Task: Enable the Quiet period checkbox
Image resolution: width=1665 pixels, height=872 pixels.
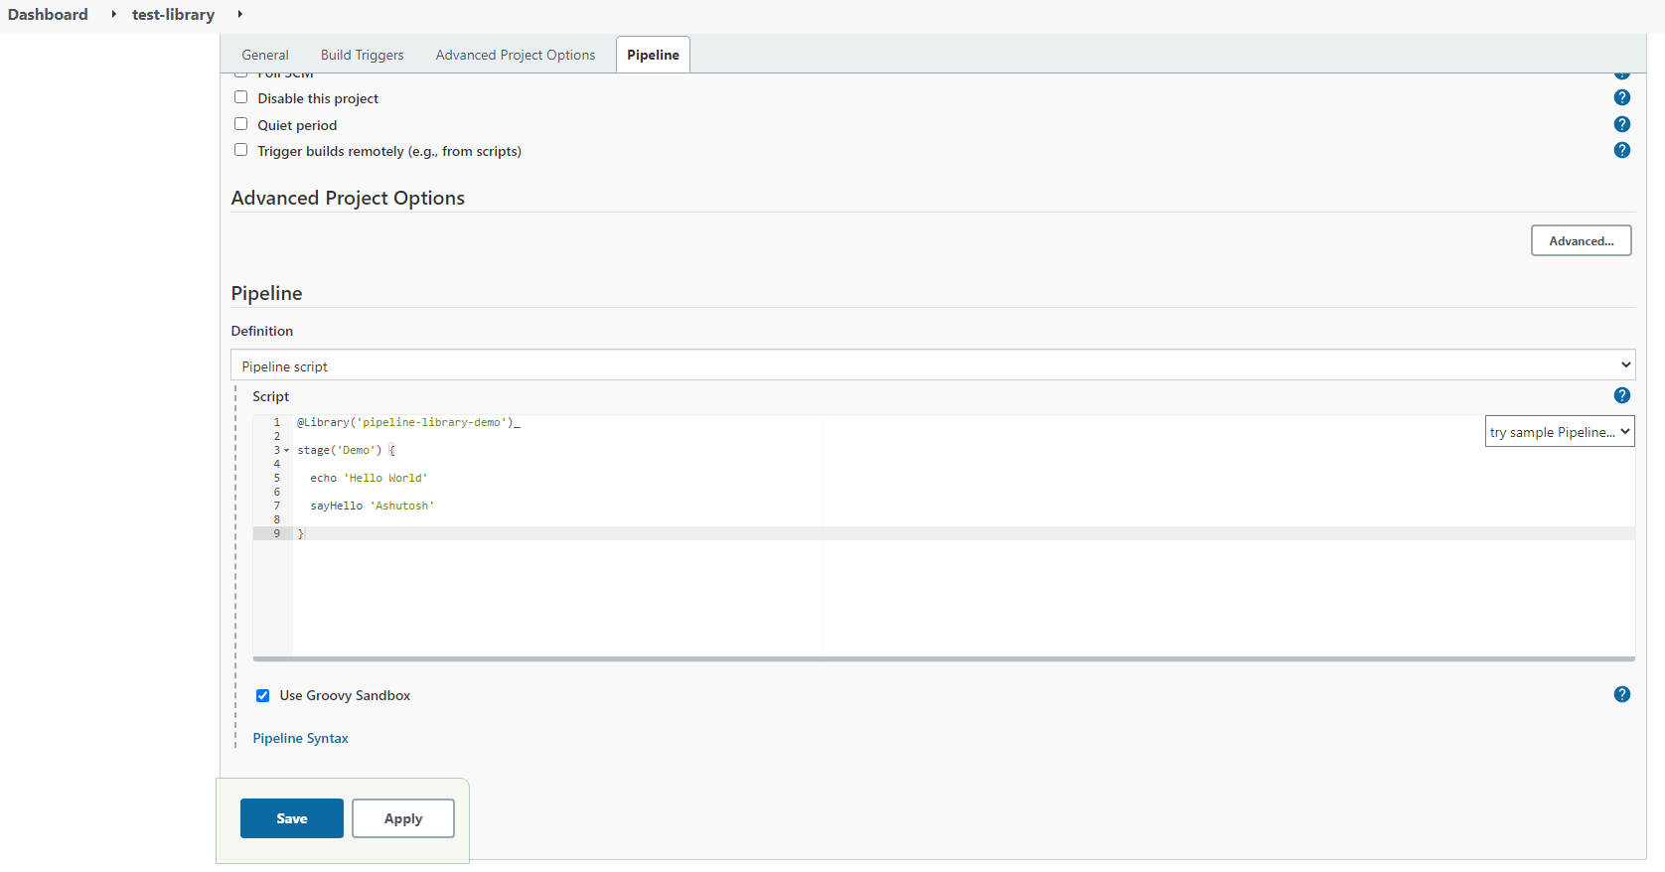Action: tap(240, 124)
